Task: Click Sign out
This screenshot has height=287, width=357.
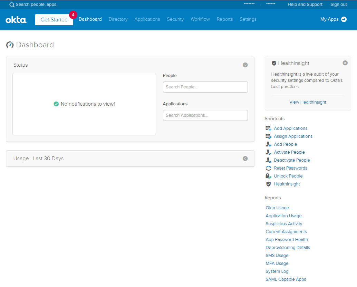Action: [339, 4]
